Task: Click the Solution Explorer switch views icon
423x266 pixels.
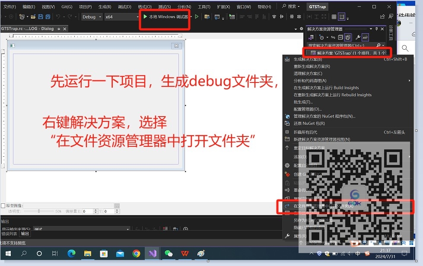Action: (x=311, y=38)
